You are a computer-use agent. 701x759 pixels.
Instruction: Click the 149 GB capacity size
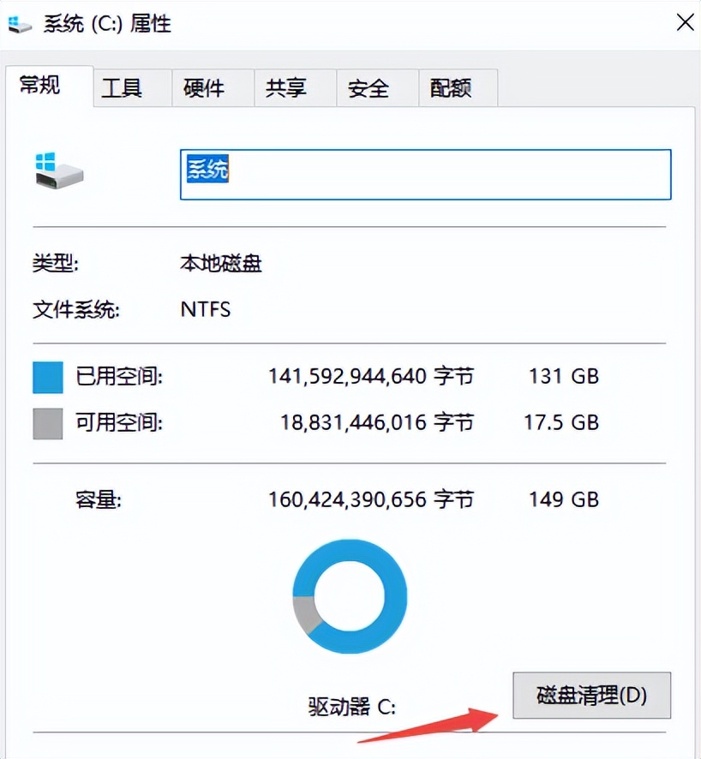click(x=564, y=499)
